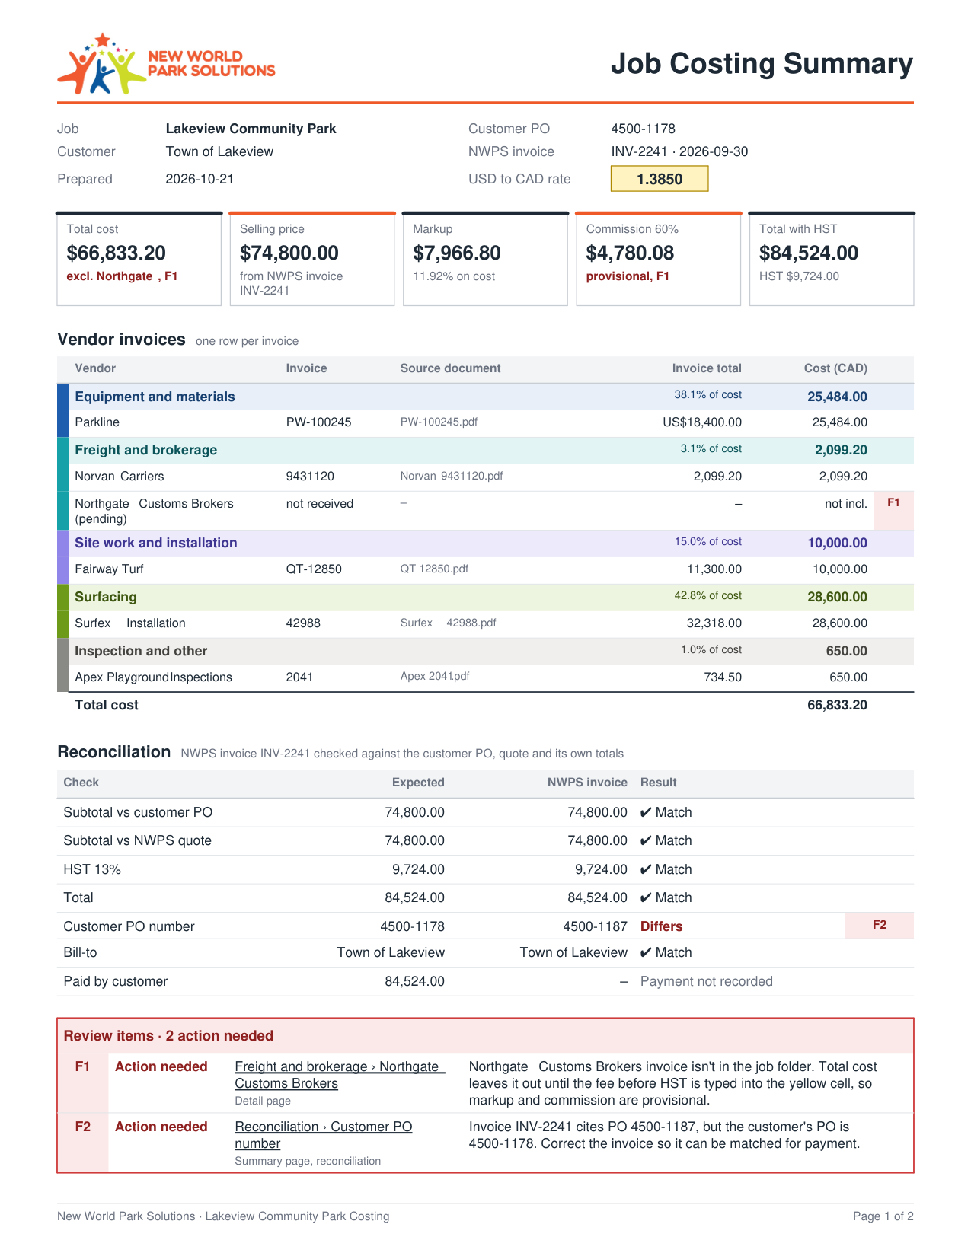Click the Total with HST card
The image size is (971, 1256).
pos(832,259)
